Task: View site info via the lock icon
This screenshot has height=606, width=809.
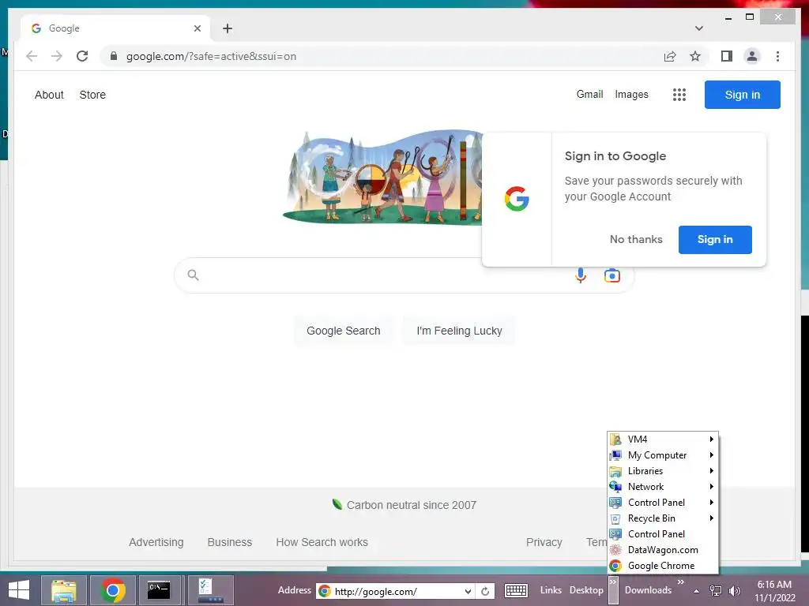Action: (x=114, y=56)
